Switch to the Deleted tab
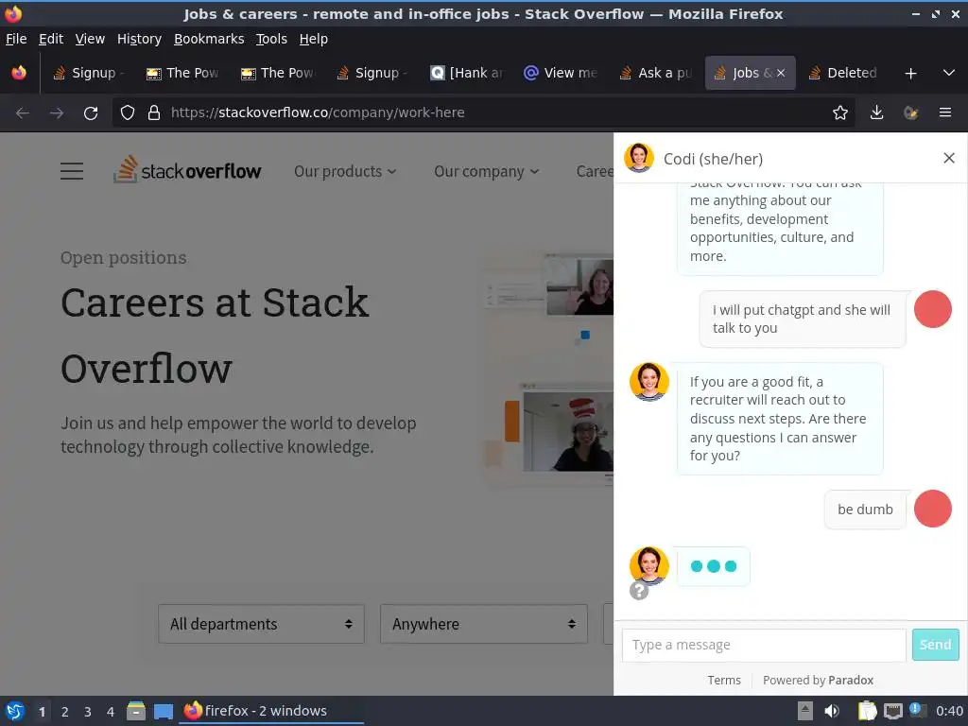Image resolution: width=968 pixels, height=726 pixels. point(844,73)
